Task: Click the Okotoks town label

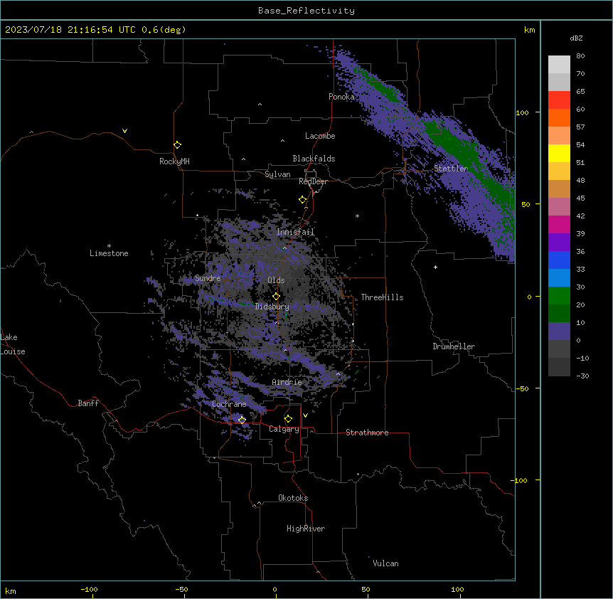Action: (x=293, y=498)
